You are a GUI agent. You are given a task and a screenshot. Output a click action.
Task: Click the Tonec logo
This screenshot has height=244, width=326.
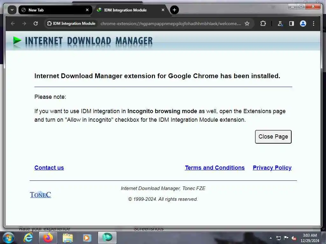click(x=40, y=195)
